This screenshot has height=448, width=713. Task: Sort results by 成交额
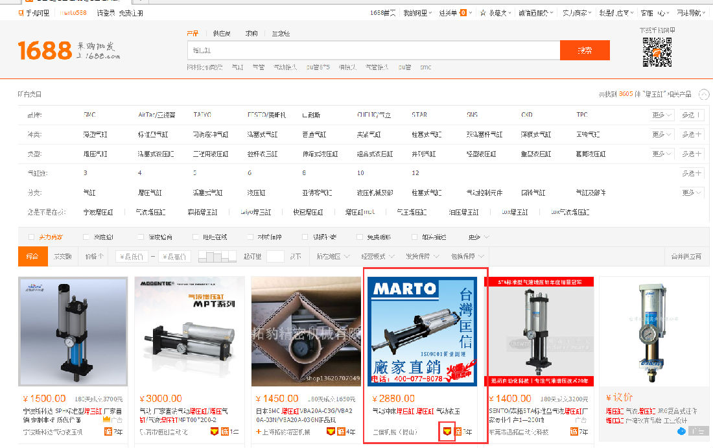click(62, 257)
